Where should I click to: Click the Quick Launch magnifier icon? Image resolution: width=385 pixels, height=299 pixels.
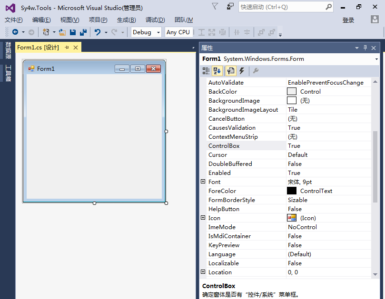point(328,7)
